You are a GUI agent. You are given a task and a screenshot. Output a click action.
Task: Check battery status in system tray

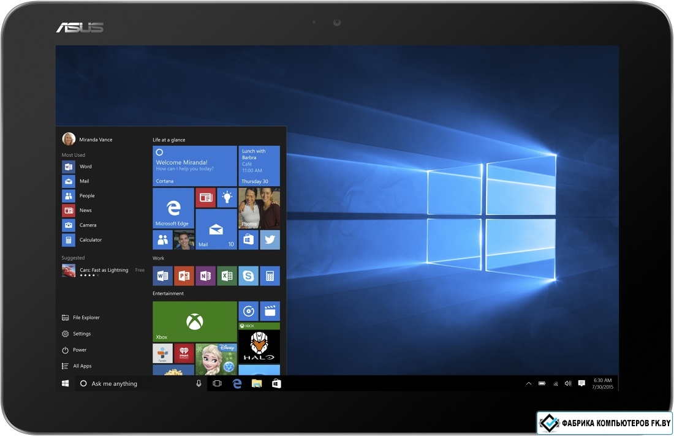542,383
